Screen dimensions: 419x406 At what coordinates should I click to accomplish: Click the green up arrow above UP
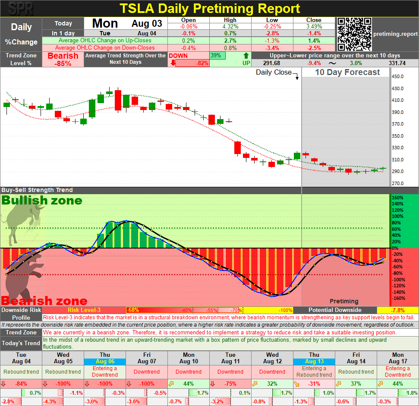pyautogui.click(x=246, y=56)
